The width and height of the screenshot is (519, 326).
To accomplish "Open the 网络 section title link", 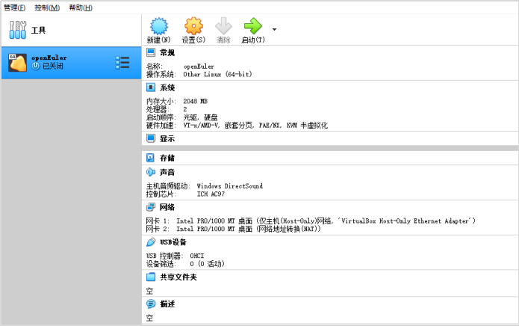I will point(167,207).
